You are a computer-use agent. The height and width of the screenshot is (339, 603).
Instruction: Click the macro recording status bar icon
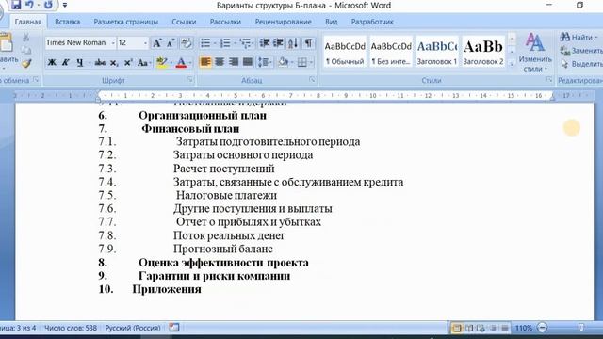tap(174, 328)
